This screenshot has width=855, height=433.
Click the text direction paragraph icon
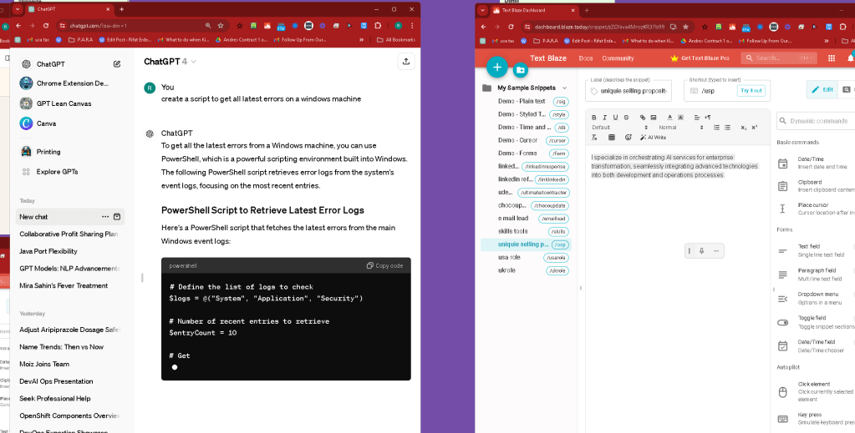tap(708, 117)
